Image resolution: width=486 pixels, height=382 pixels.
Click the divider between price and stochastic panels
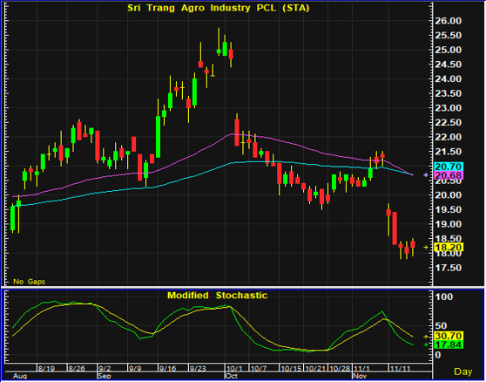pos(243,287)
